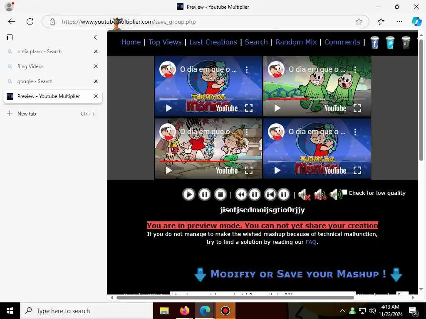This screenshot has height=319, width=426.
Task: Close the 'o dia plano - Search' tab
Action: (x=96, y=51)
